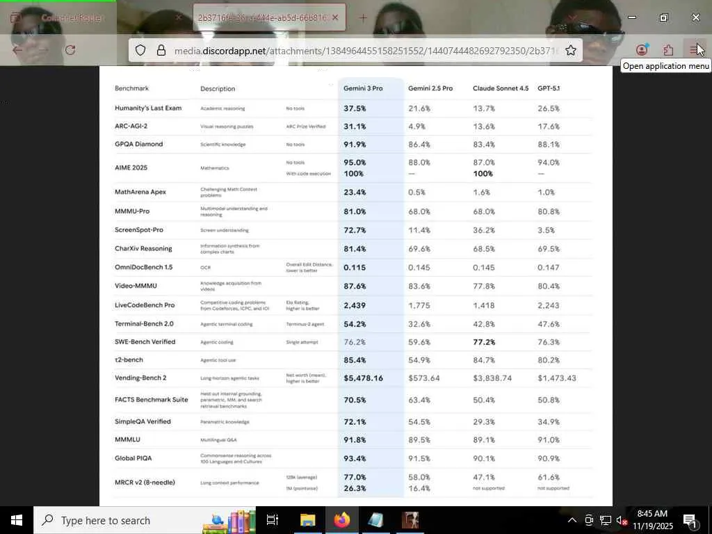Click the 23.4% MathArena Apex value
712x534 pixels.
355,192
